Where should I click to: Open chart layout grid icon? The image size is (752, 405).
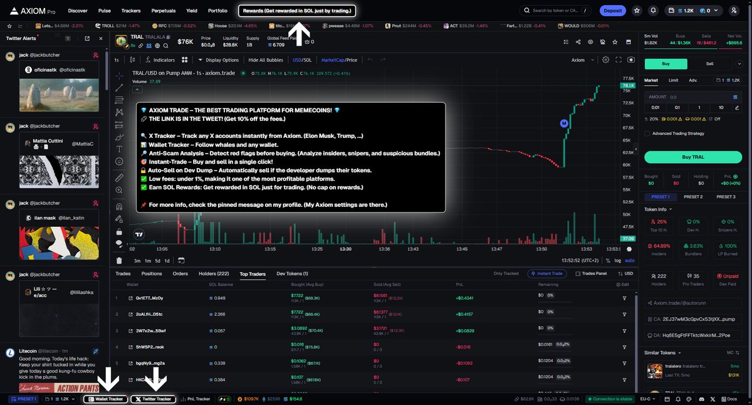pos(185,60)
